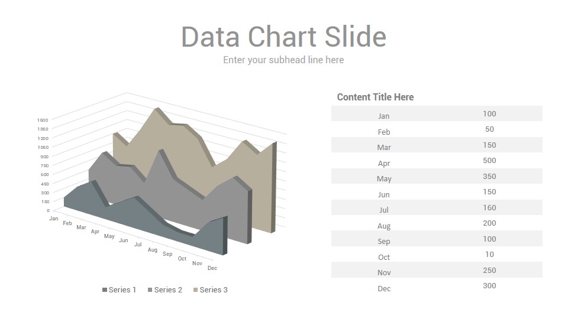Click the Series 2 legend color swatch
This screenshot has height=319, width=568.
click(x=150, y=289)
